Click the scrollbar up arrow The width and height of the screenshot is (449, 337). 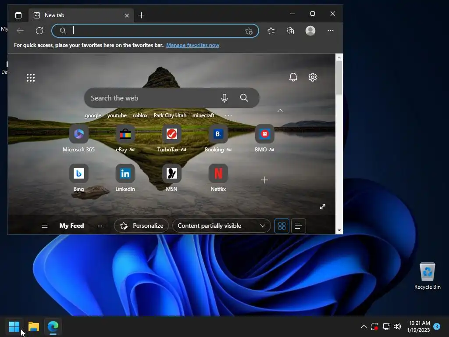click(339, 57)
